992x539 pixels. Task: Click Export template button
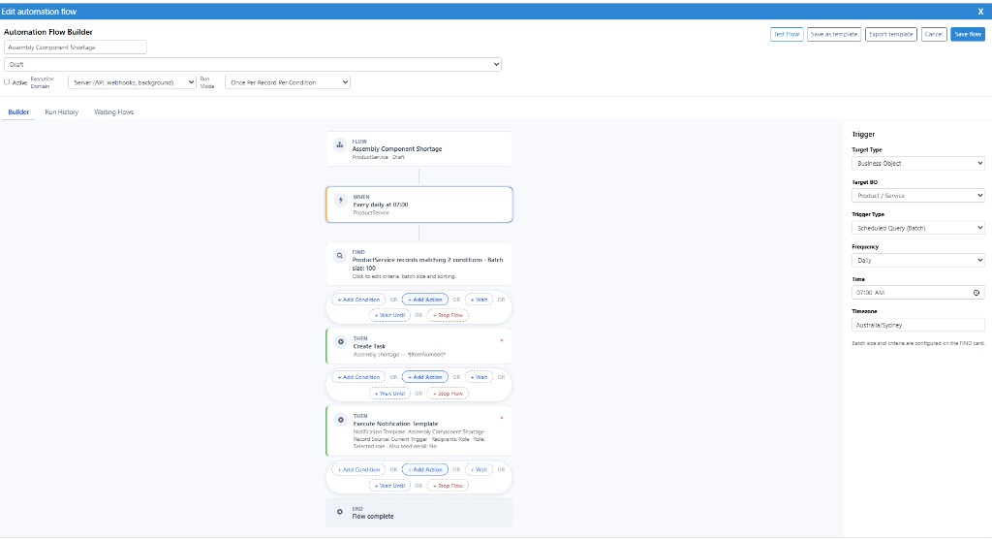point(891,34)
